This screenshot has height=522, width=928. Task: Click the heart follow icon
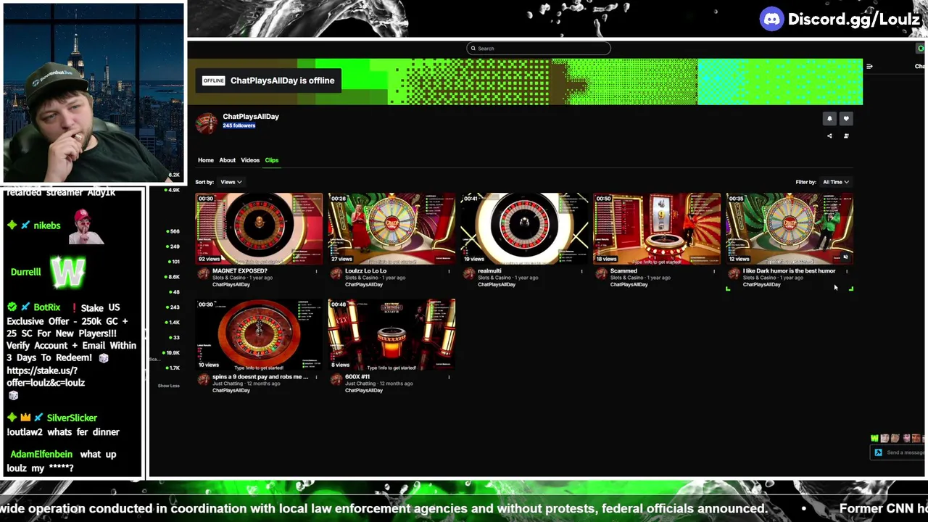point(845,119)
